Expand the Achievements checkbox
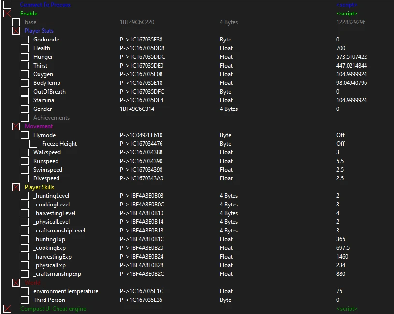The image size is (394, 314). click(25, 118)
